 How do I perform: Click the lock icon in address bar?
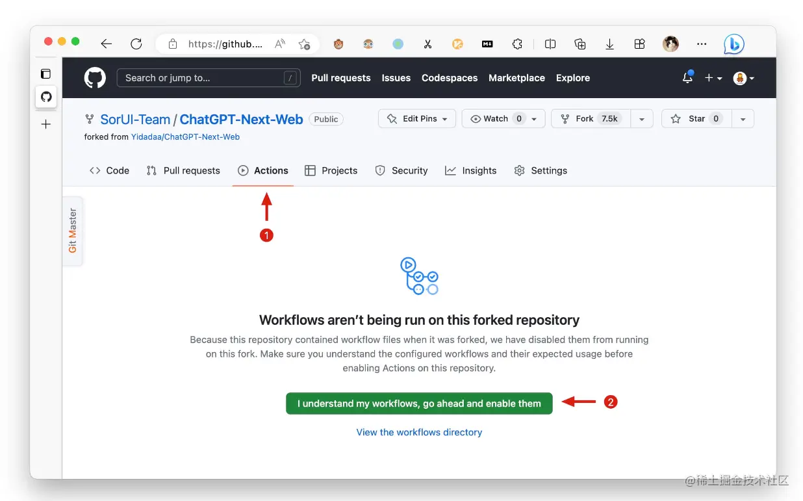coord(173,44)
